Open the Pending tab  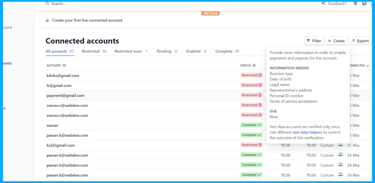click(167, 51)
